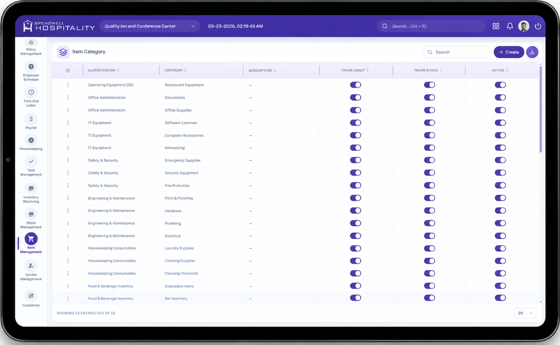Image resolution: width=560 pixels, height=345 pixels.
Task: Select Item Management in sidebar
Action: [x=31, y=243]
